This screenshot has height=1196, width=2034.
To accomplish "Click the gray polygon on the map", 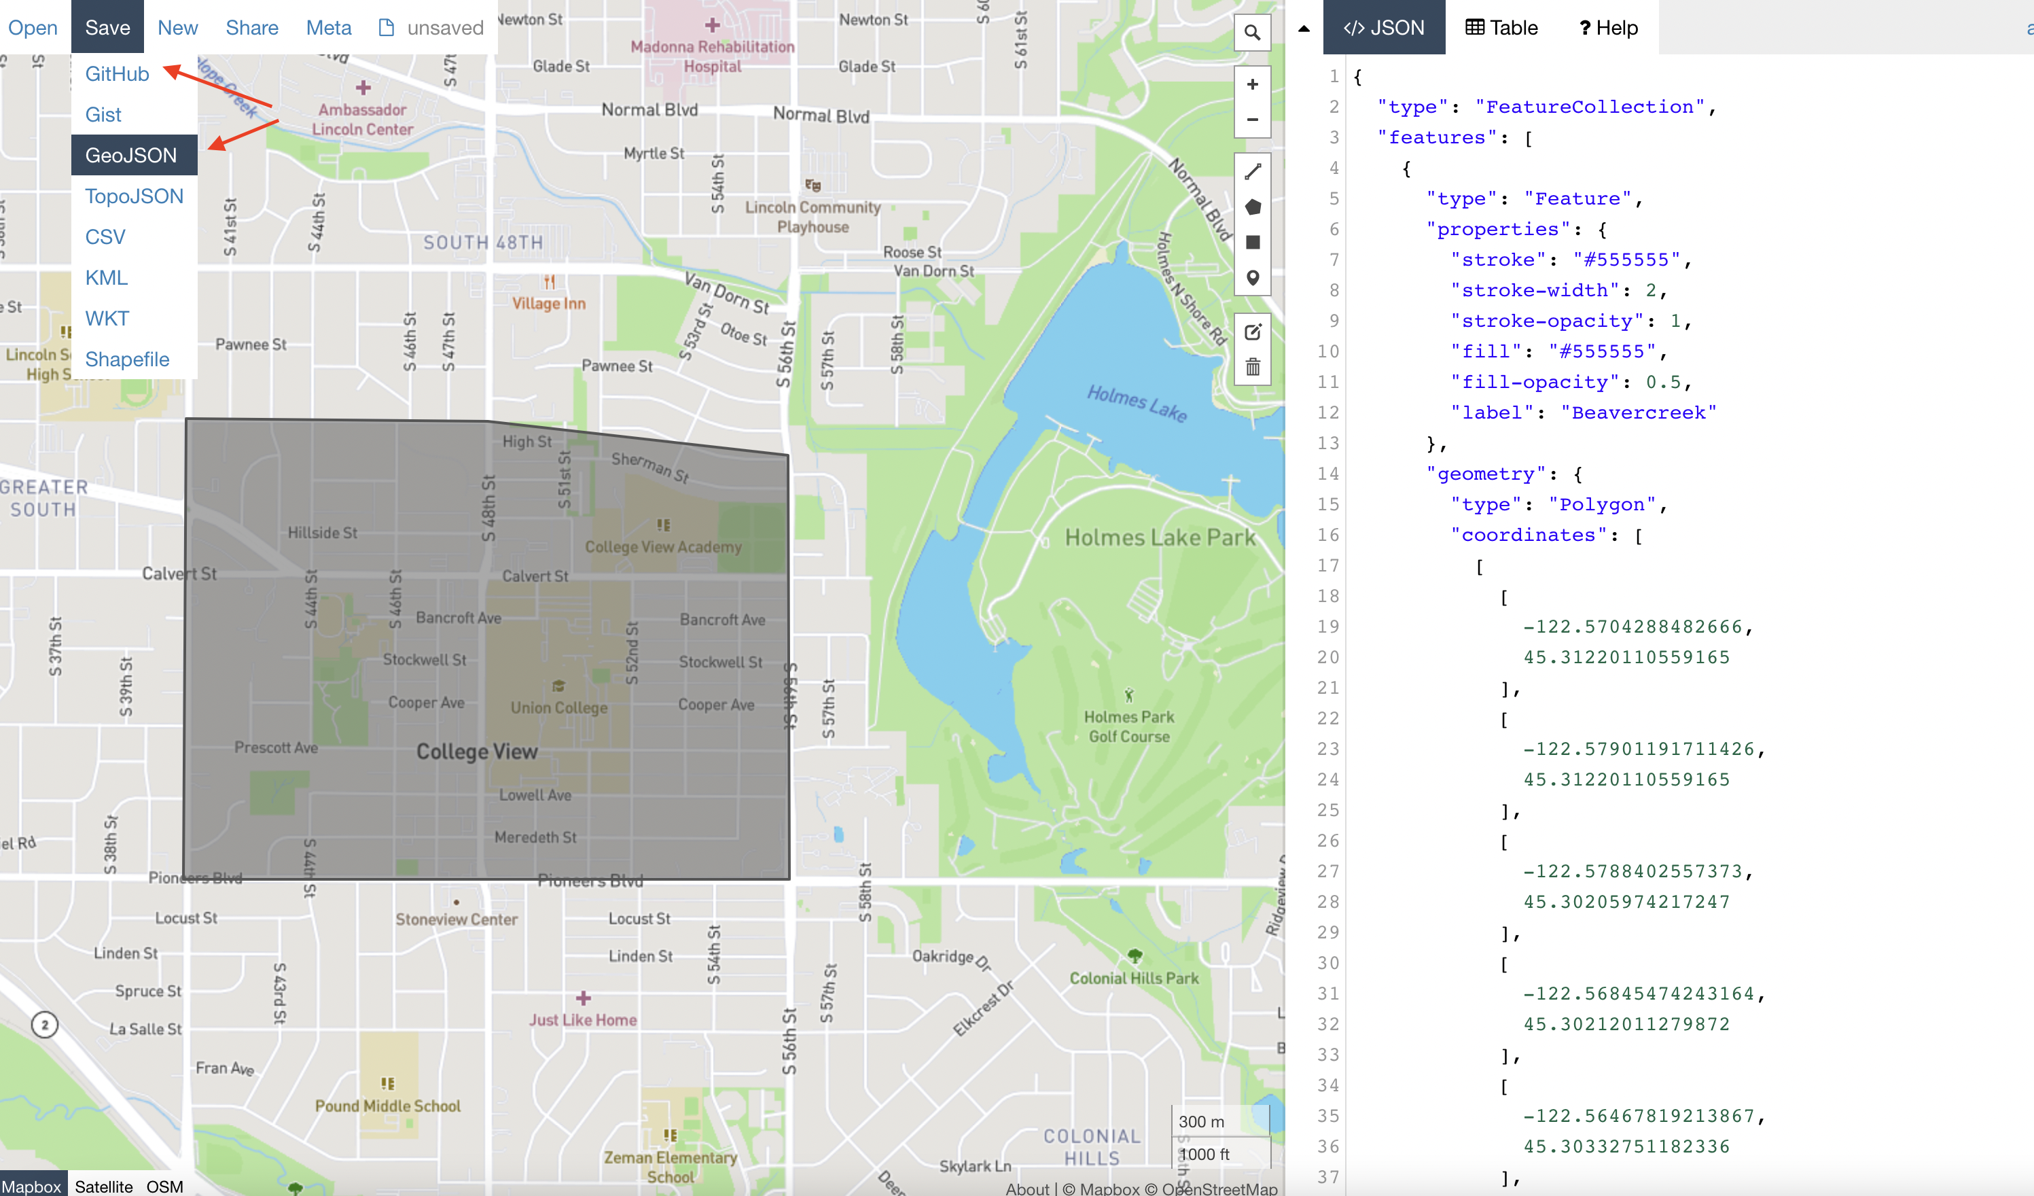I will 486,649.
